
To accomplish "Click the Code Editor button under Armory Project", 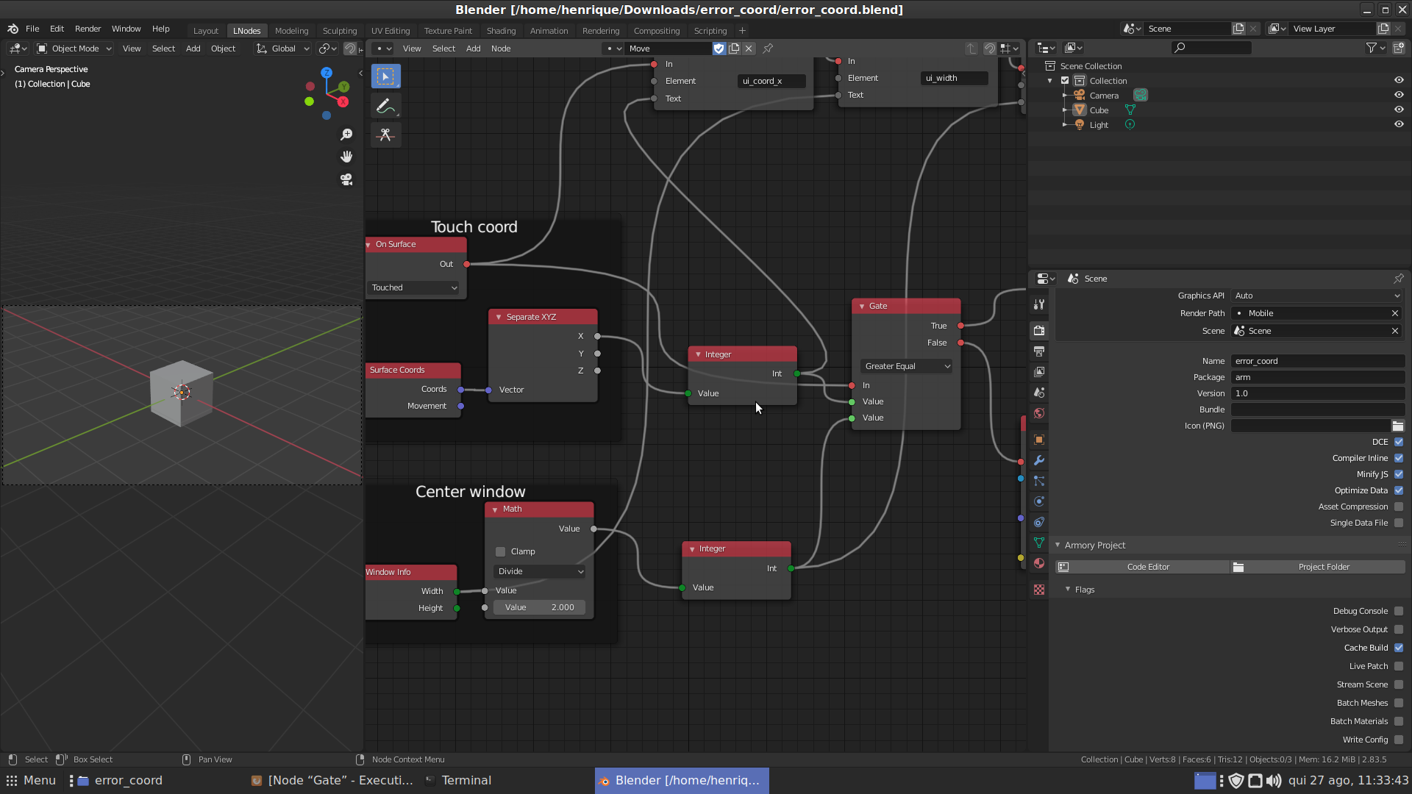I will tap(1148, 566).
